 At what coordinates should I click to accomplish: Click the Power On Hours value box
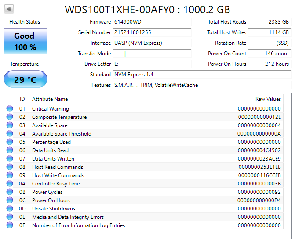pos(270,64)
